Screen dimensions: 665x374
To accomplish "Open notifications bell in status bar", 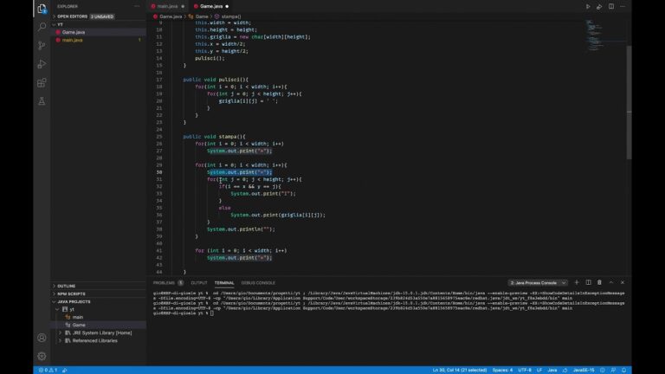I will (x=623, y=371).
